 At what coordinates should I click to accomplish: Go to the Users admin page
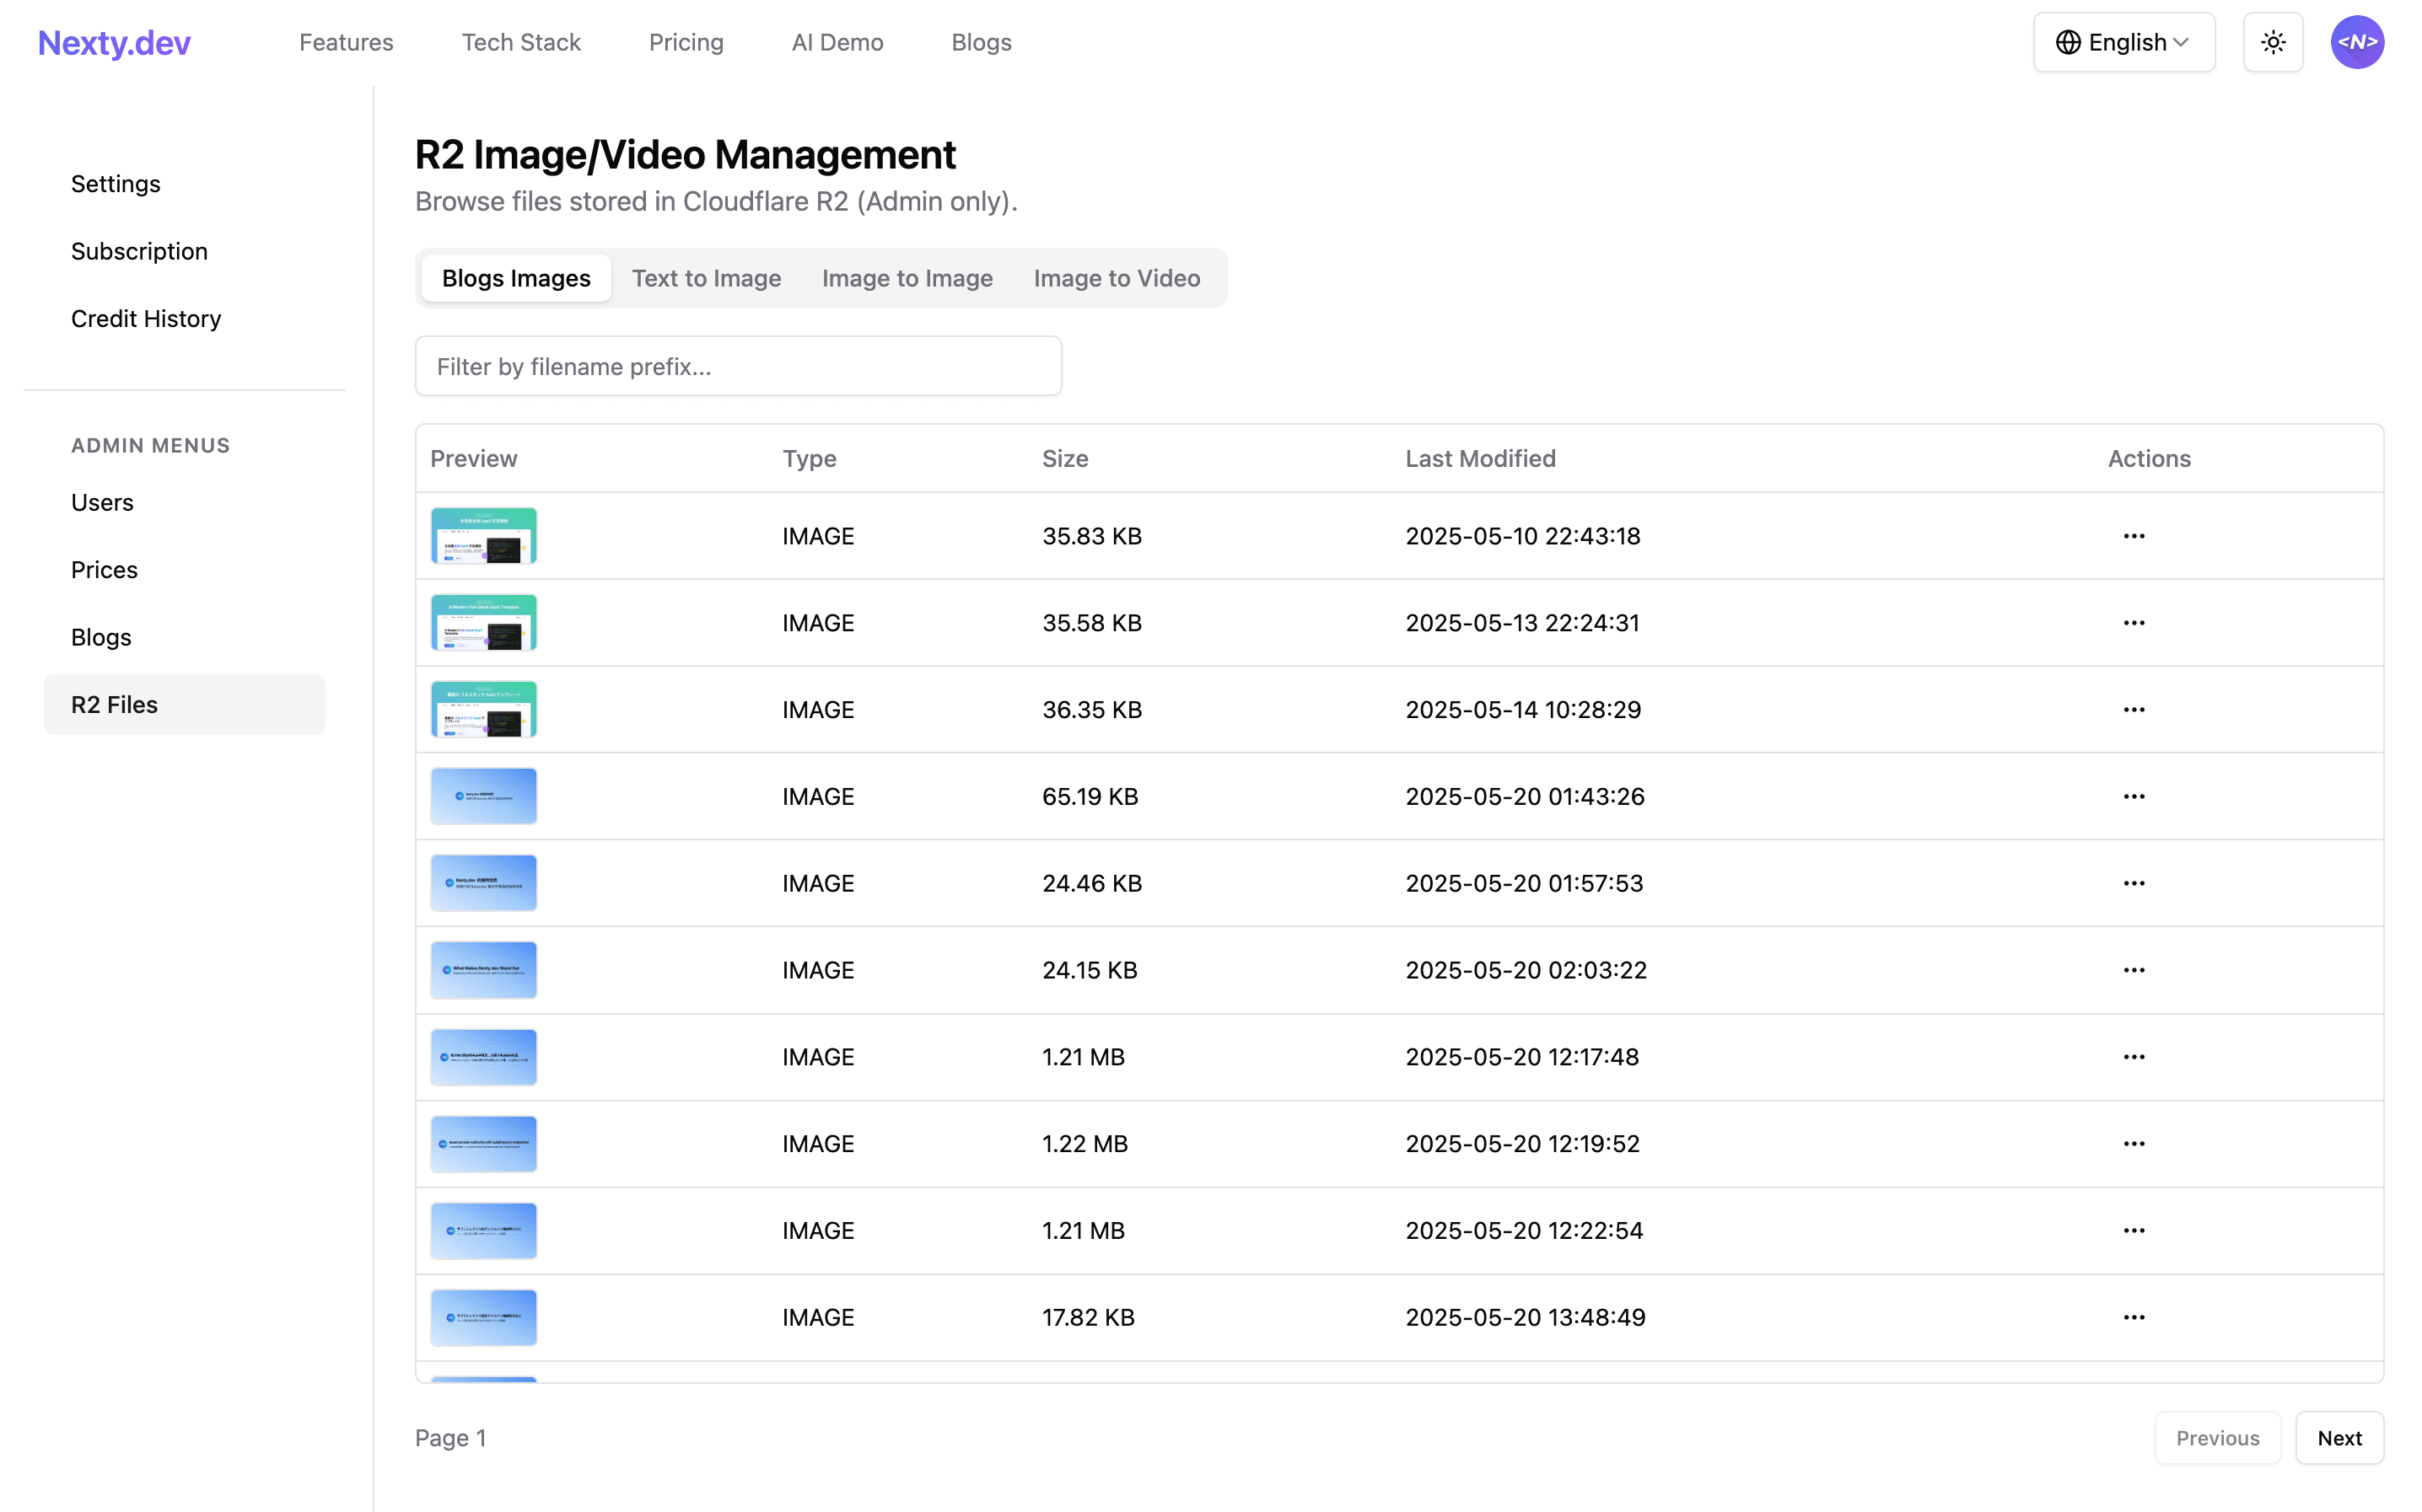(101, 502)
